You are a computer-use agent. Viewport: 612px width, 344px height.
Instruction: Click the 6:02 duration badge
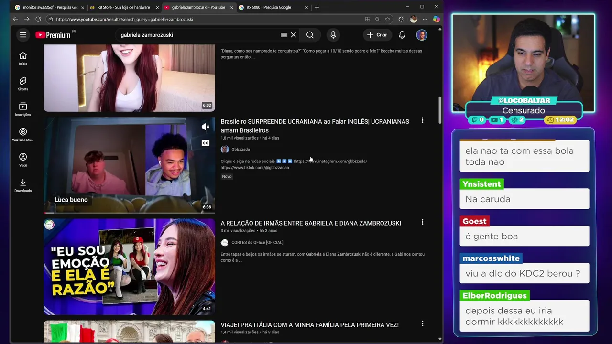tap(207, 105)
